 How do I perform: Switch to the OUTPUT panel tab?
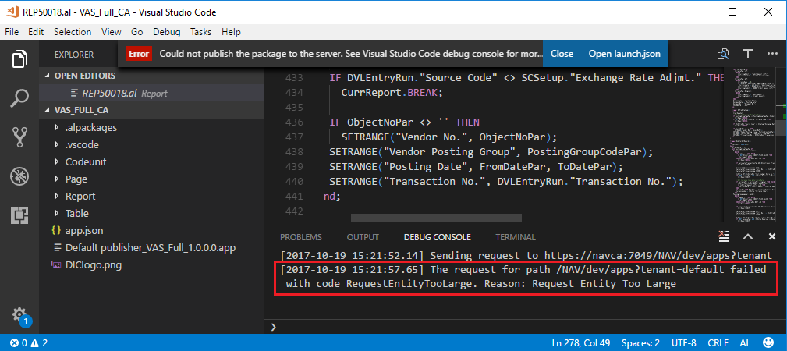tap(363, 237)
